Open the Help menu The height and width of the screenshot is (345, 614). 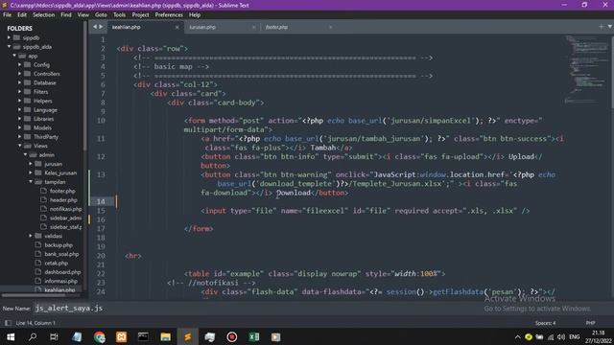[195, 15]
